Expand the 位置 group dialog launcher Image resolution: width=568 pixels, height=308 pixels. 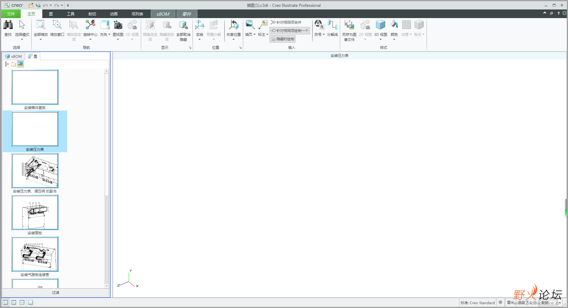pyautogui.click(x=241, y=48)
